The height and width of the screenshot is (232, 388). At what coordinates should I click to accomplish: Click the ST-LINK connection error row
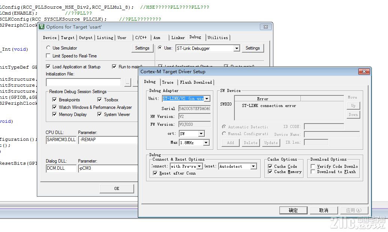269,105
